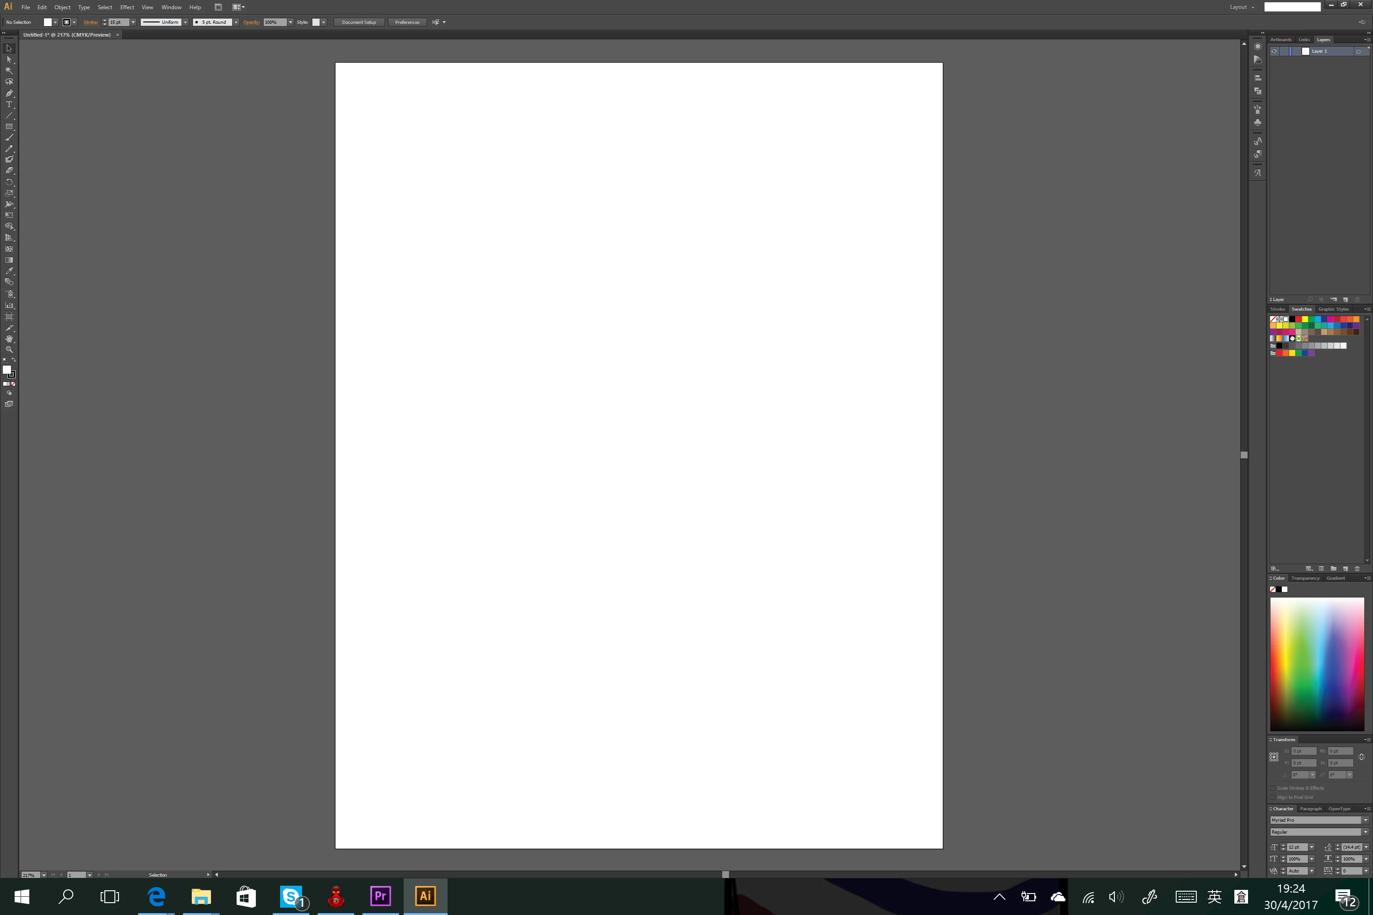
Task: Expand the Opacity 100% dropdown
Action: tap(290, 22)
